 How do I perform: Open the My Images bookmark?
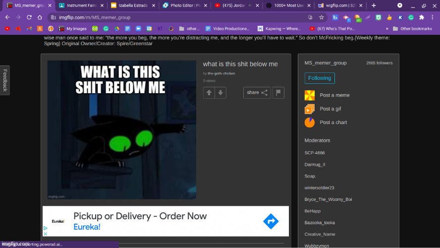[x=73, y=29]
